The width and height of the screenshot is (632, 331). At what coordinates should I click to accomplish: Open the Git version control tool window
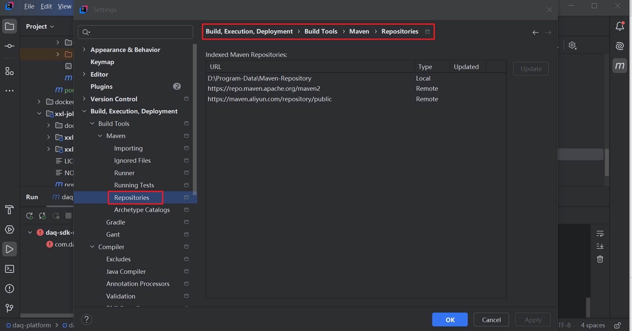click(9, 308)
